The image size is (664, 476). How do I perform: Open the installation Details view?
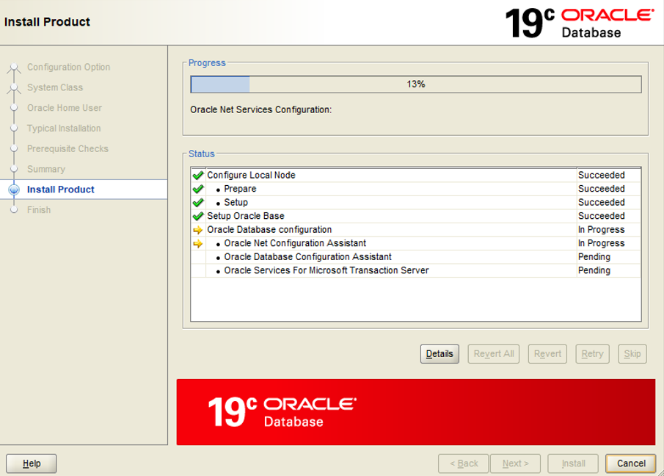click(439, 353)
